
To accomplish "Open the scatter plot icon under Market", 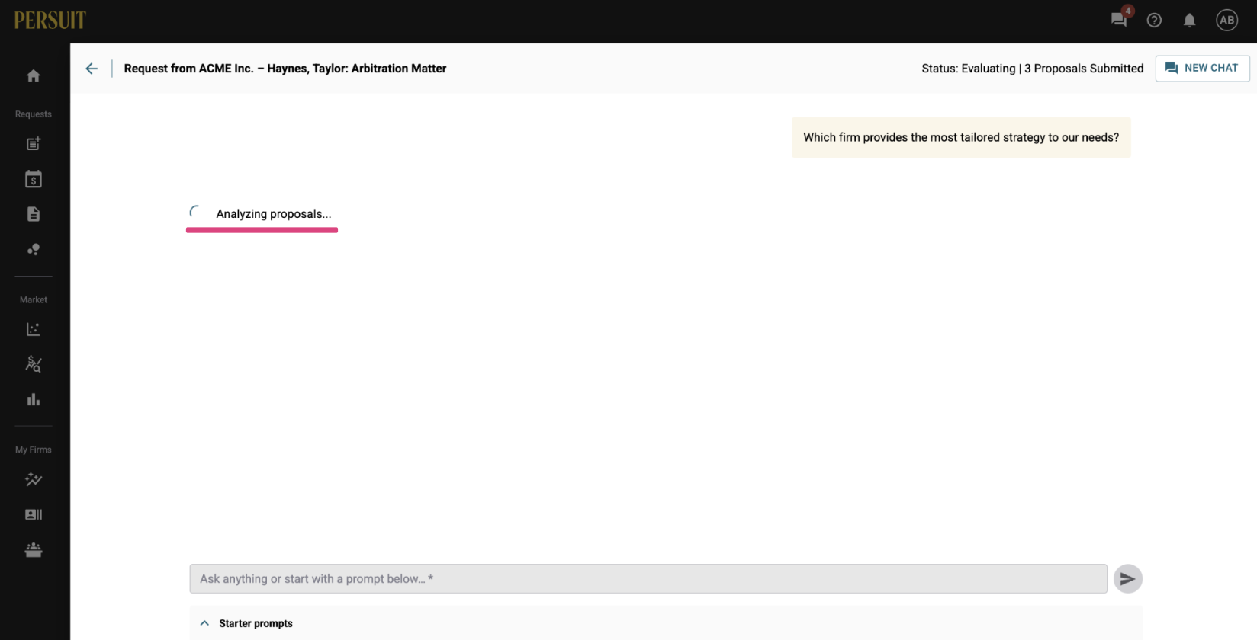I will pos(34,329).
